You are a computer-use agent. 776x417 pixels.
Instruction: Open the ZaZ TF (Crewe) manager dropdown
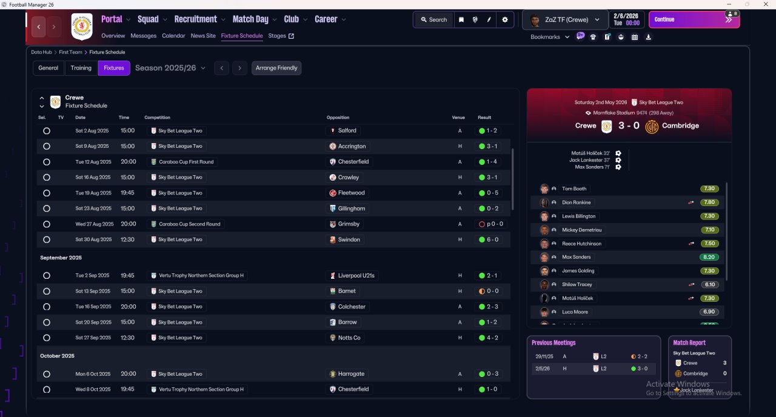(566, 19)
